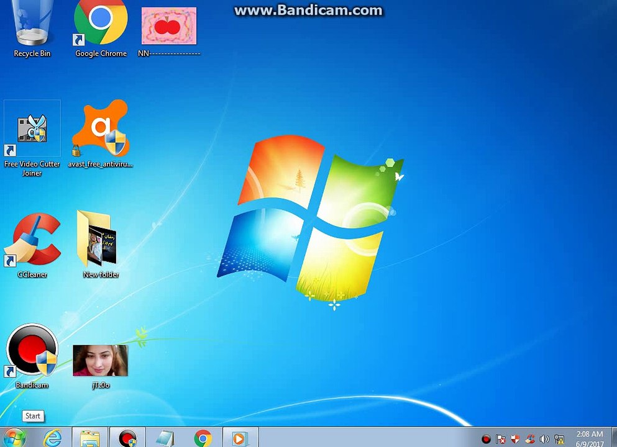
Task: Click the CCleaner label text
Action: [x=32, y=274]
